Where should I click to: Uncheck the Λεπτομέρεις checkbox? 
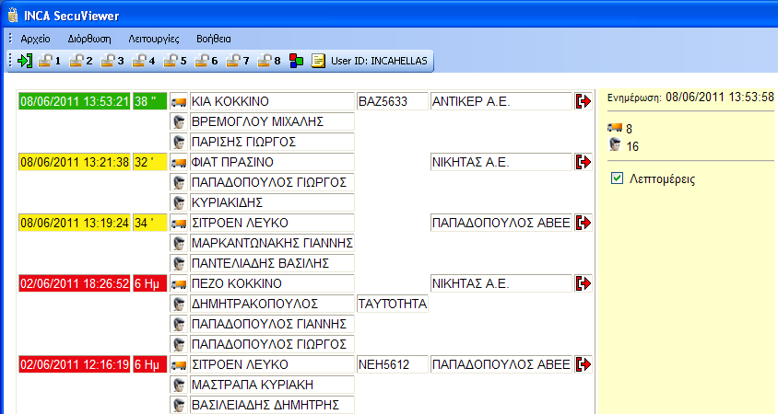click(617, 178)
